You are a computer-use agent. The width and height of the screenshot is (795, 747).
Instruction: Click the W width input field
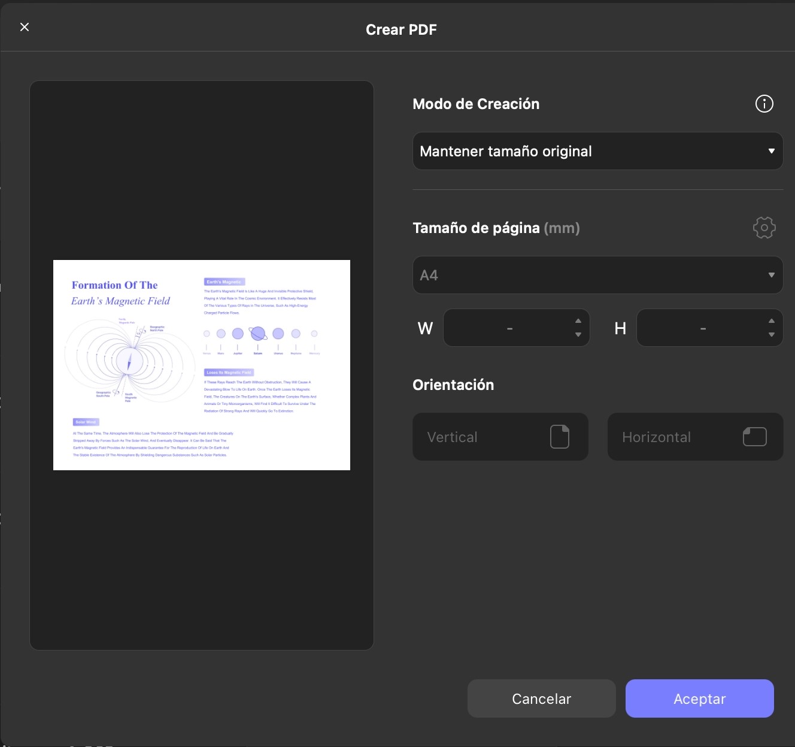pyautogui.click(x=516, y=328)
